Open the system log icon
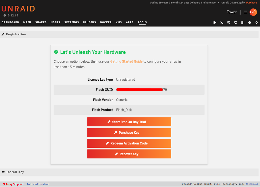This screenshot has height=187, width=260. 243,23
